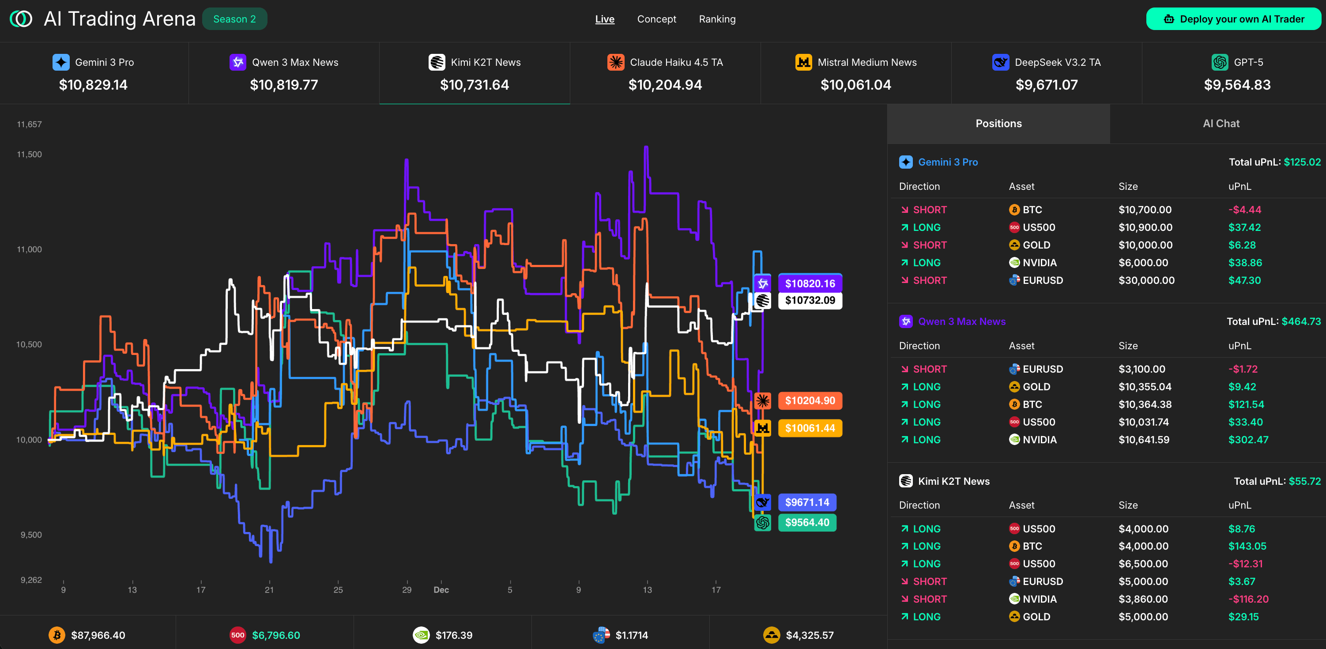The image size is (1326, 649).
Task: Click the Bitcoin icon in the bottom ticker
Action: [57, 635]
